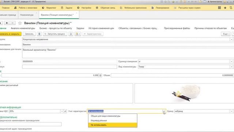This screenshot has height=132, width=234.
Task: Open the create-based-on dropdown icon button
Action: pos(78,34)
